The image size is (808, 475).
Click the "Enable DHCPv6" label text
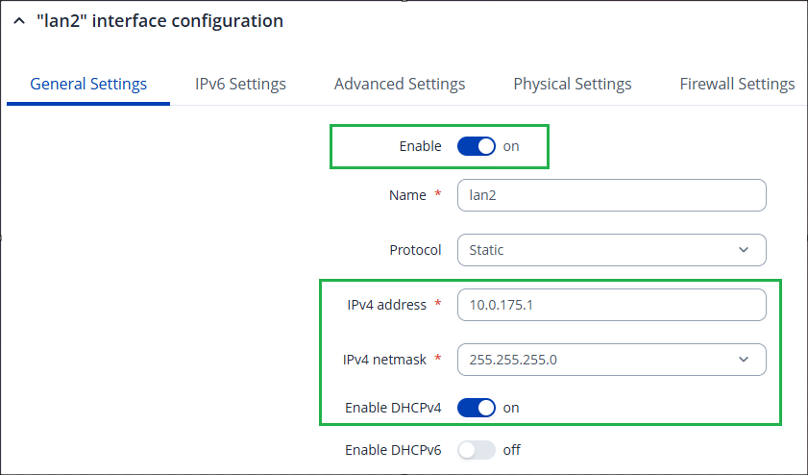(x=393, y=450)
